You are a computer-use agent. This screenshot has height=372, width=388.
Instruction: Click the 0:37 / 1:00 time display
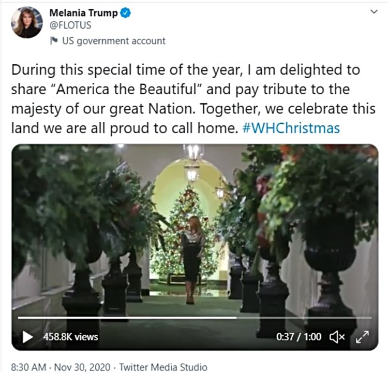[299, 337]
